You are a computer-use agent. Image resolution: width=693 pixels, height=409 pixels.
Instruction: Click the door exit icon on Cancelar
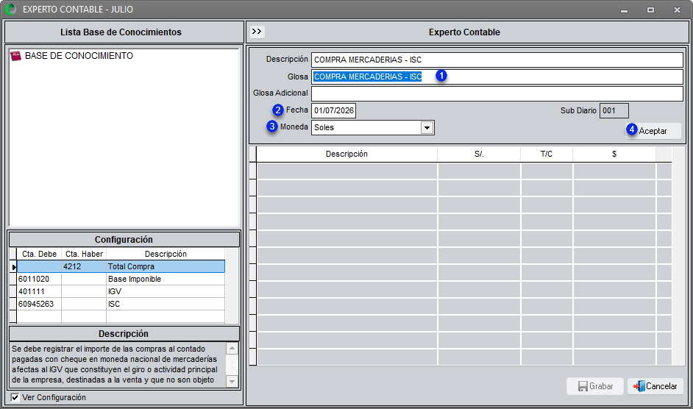tap(639, 386)
